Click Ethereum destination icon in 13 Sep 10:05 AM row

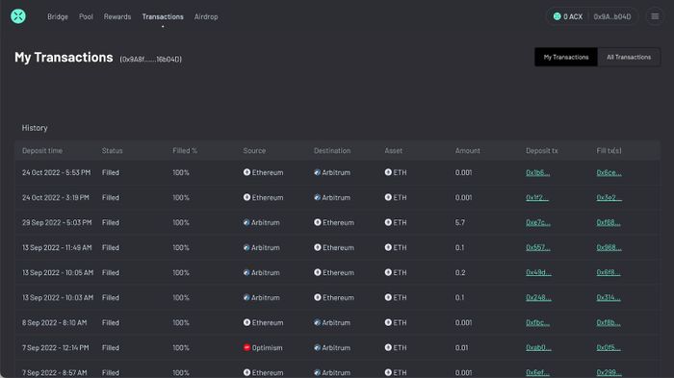pyautogui.click(x=317, y=272)
